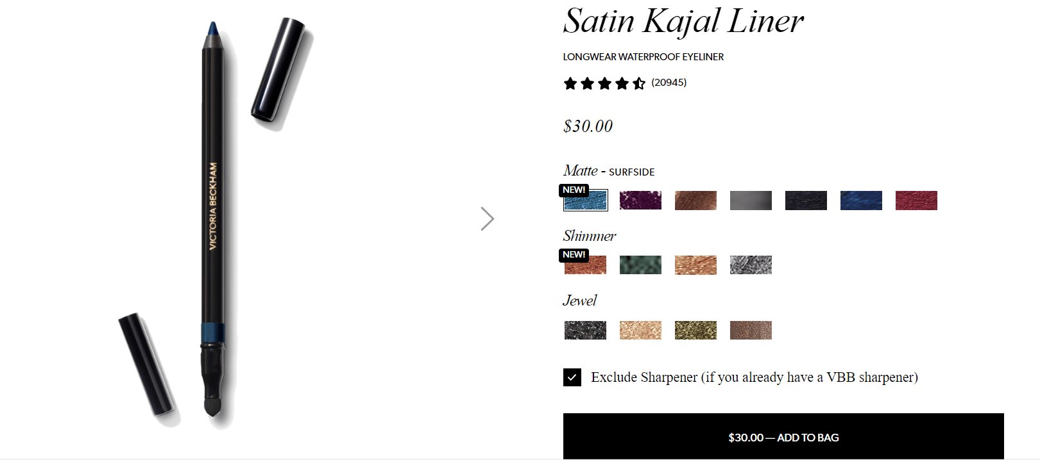Choose the black glitter jewel swatch

585,330
